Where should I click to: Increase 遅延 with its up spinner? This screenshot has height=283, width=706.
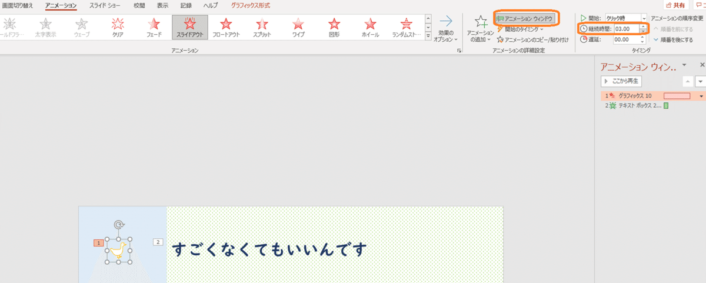point(644,37)
